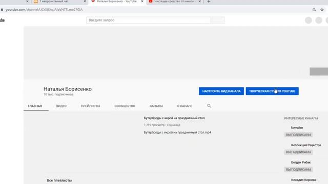Image resolution: width=328 pixels, height=184 pixels.
Task: Click the 10 тыс. подписчиков subscriber count
Action: [58, 95]
